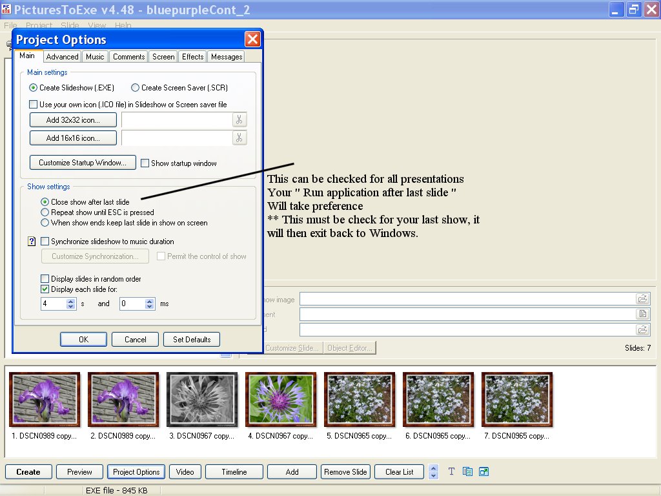Move slide up using the blue up arrow
The image size is (661, 496).
click(x=433, y=468)
